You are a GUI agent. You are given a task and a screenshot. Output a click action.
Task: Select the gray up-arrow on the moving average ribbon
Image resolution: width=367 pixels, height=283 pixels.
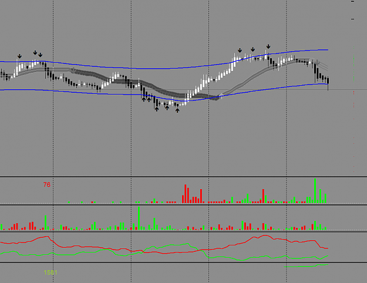pyautogui.click(x=221, y=96)
